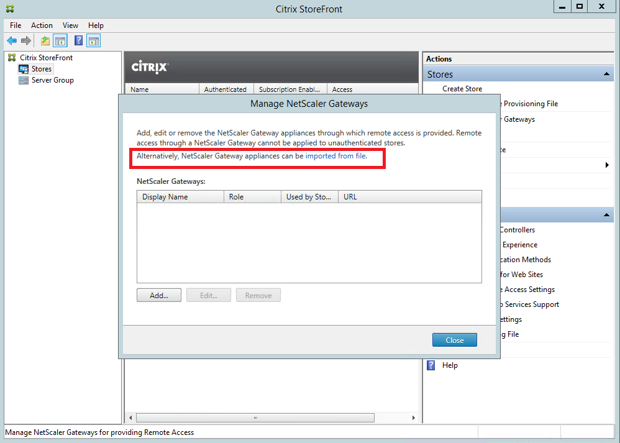Close the Manage NetScaler Gateways dialog
620x443 pixels.
(454, 340)
